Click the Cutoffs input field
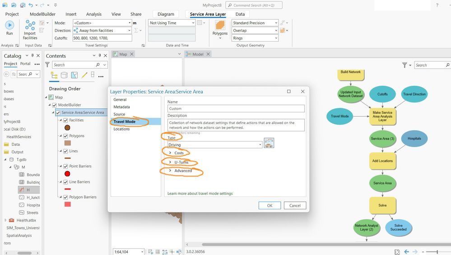 coord(102,38)
